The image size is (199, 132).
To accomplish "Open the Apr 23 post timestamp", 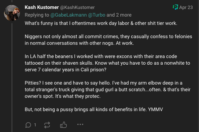I will pos(186,7).
